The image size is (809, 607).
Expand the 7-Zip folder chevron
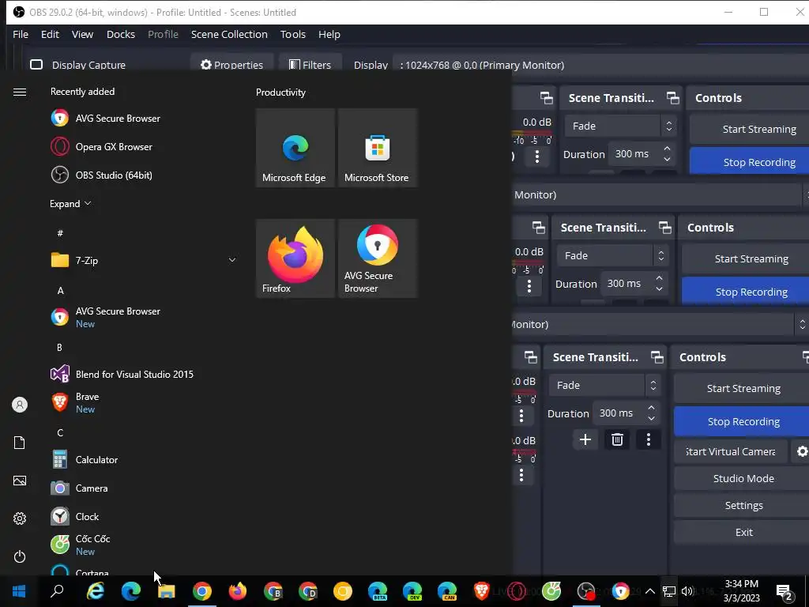pyautogui.click(x=232, y=260)
